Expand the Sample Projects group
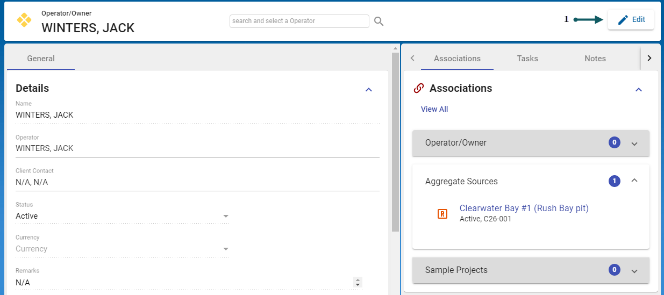 [x=634, y=270]
